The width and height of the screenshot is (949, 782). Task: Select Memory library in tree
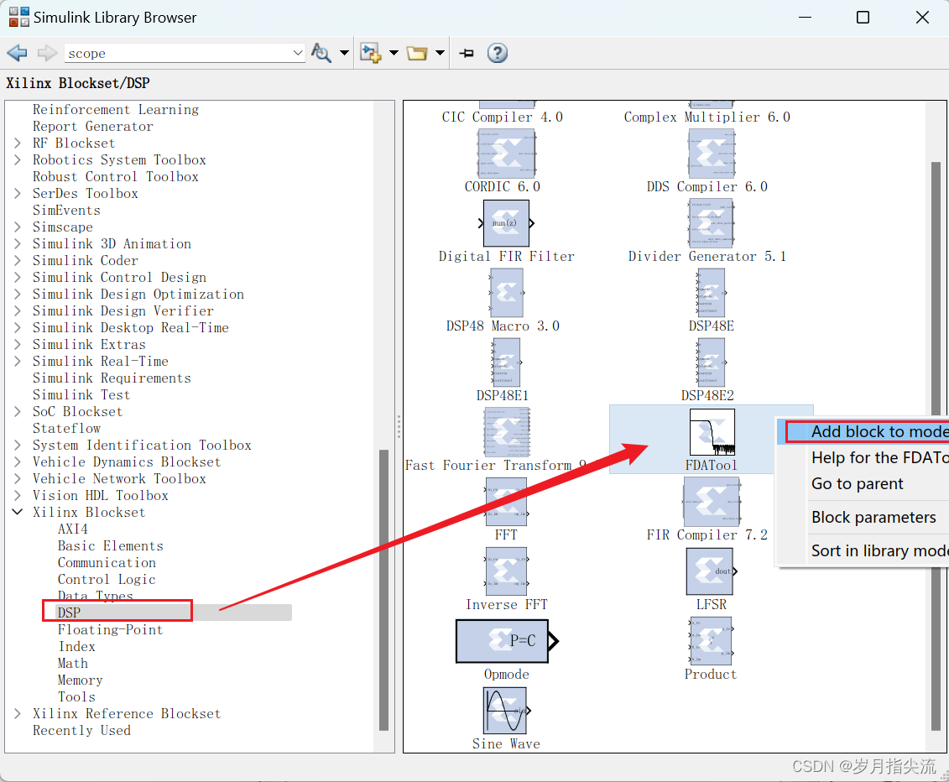click(80, 680)
